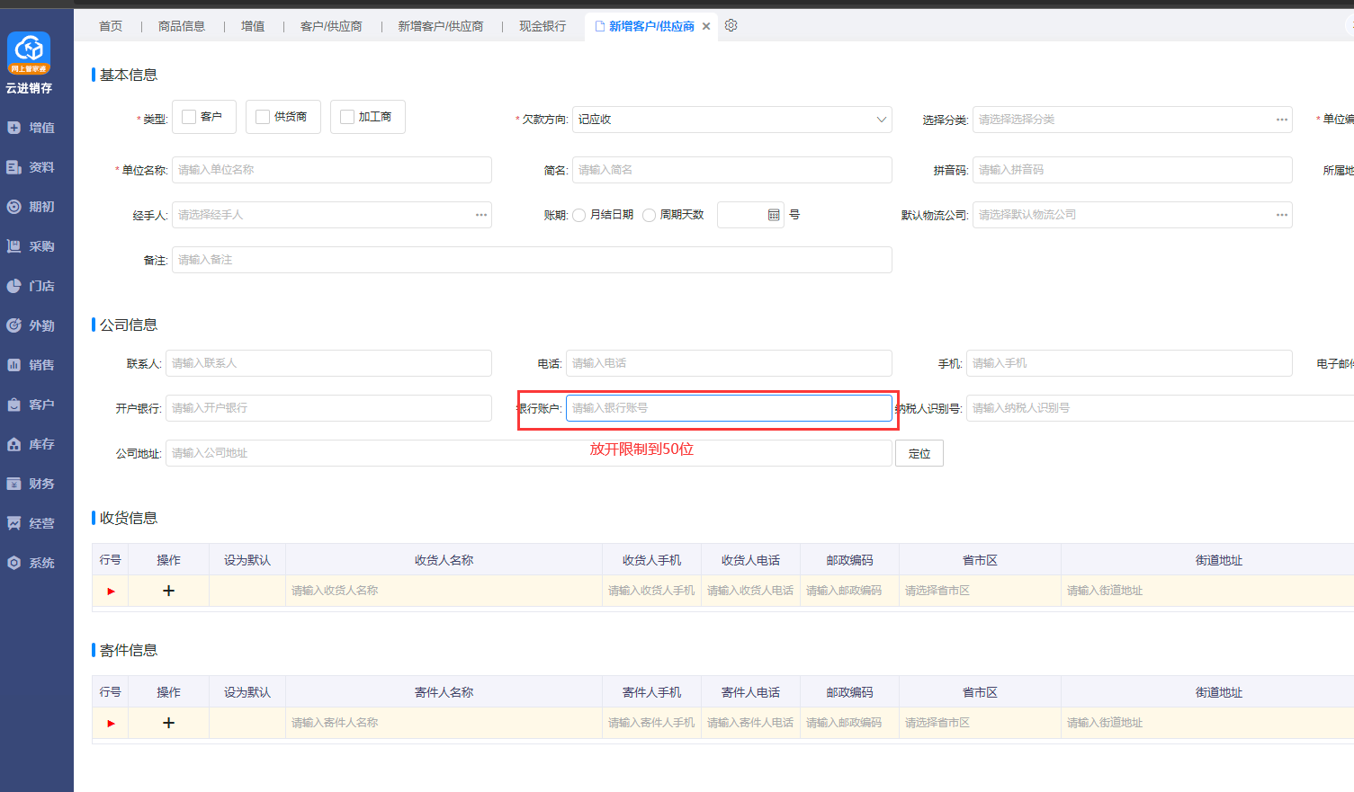
Task: Select the 月结日期 radio option
Action: pyautogui.click(x=579, y=215)
